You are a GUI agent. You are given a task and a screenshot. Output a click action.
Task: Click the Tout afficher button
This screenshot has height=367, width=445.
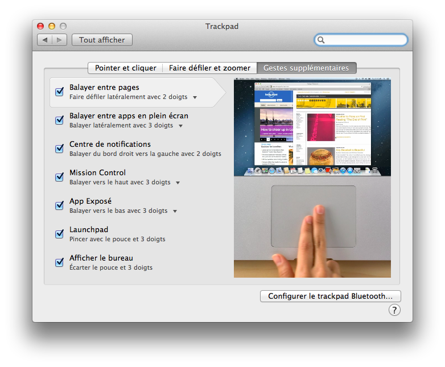102,40
